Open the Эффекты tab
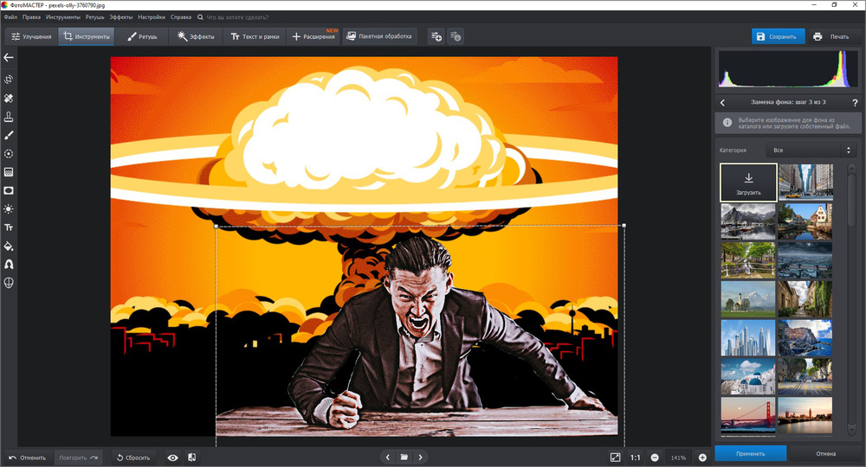This screenshot has width=866, height=467. pos(196,37)
